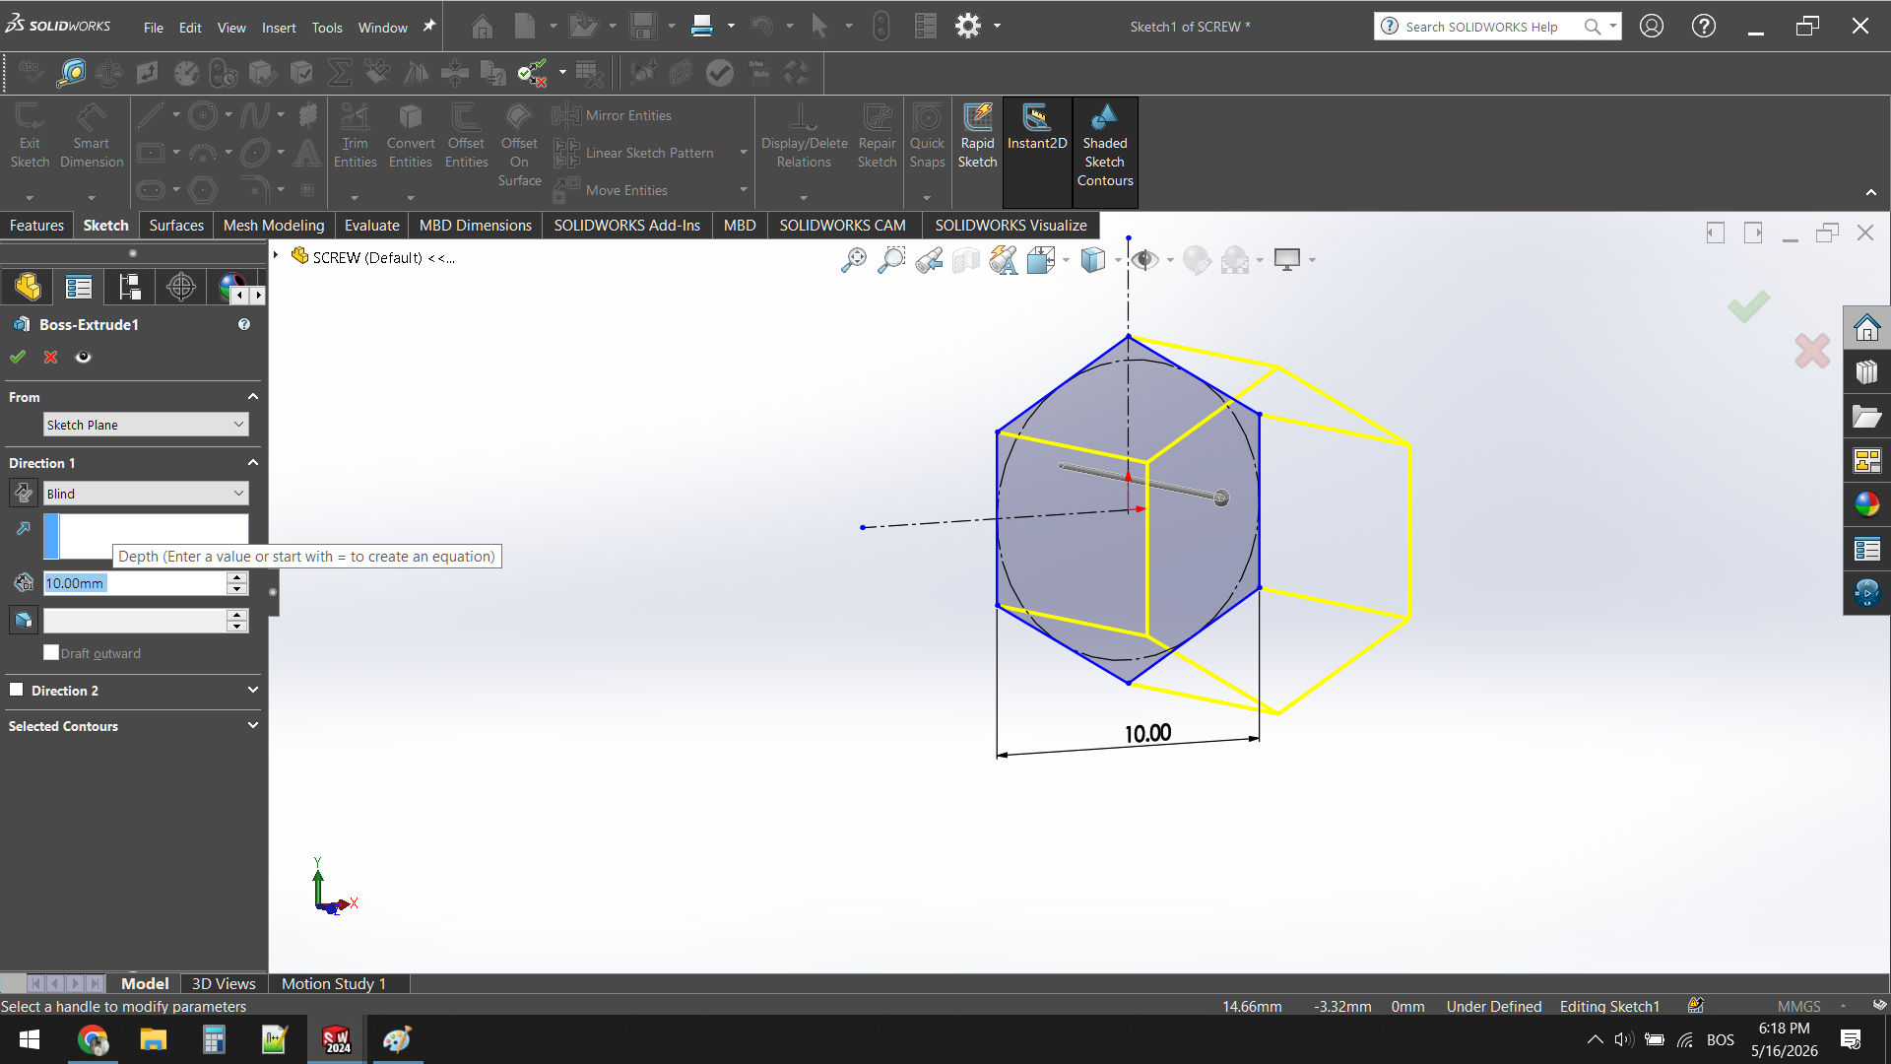Click the Previous View icon

click(928, 260)
